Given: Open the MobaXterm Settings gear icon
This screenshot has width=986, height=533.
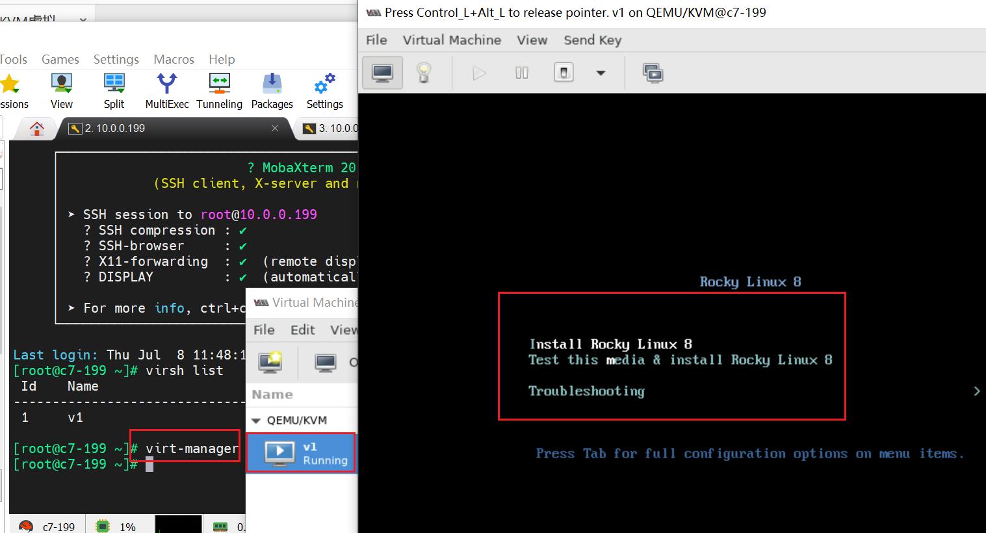Looking at the screenshot, I should coord(324,90).
